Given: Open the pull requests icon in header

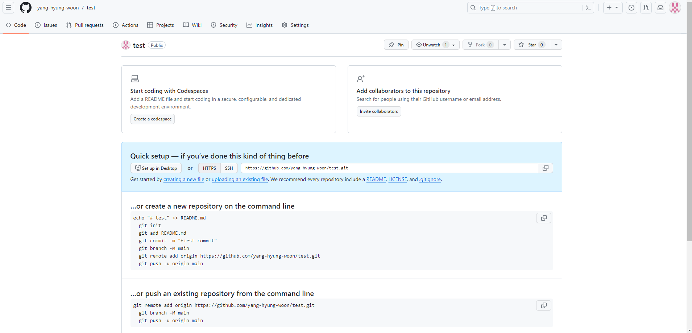Looking at the screenshot, I should coord(646,8).
